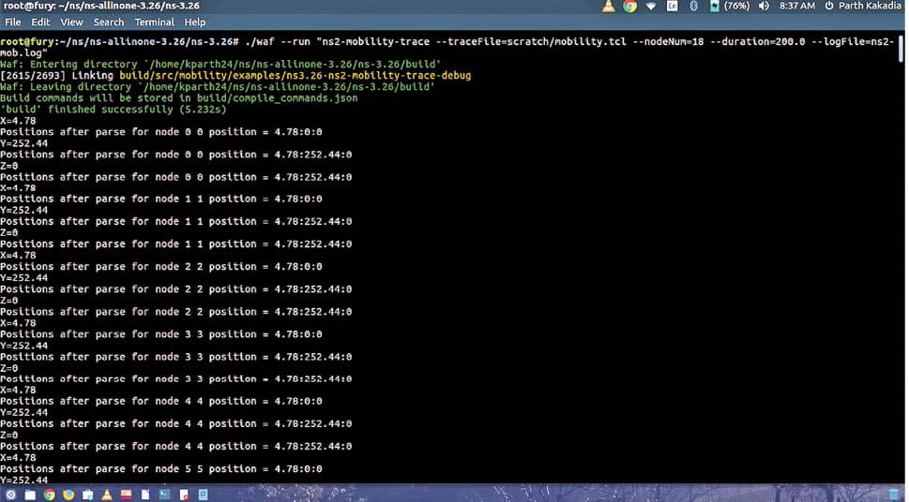This screenshot has height=502, width=909.
Task: Click the 'Waf: Leaving directory' line
Action: 218,87
